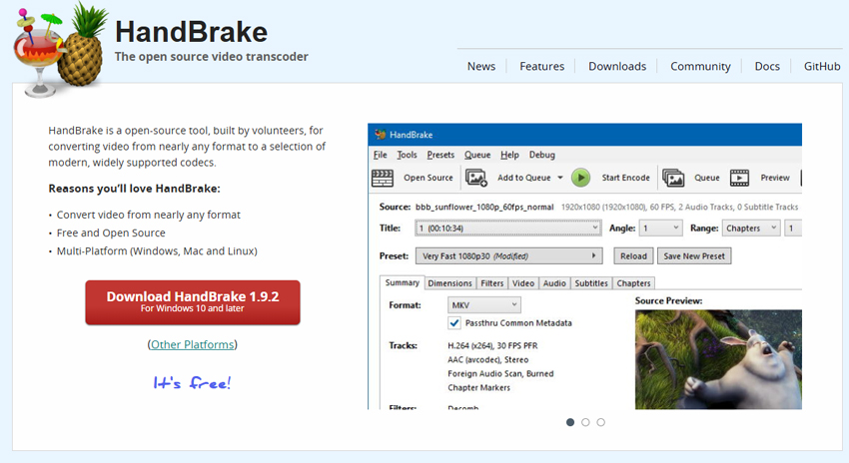This screenshot has height=463, width=849.
Task: Click the HandBrake title bar app icon
Action: pyautogui.click(x=381, y=134)
